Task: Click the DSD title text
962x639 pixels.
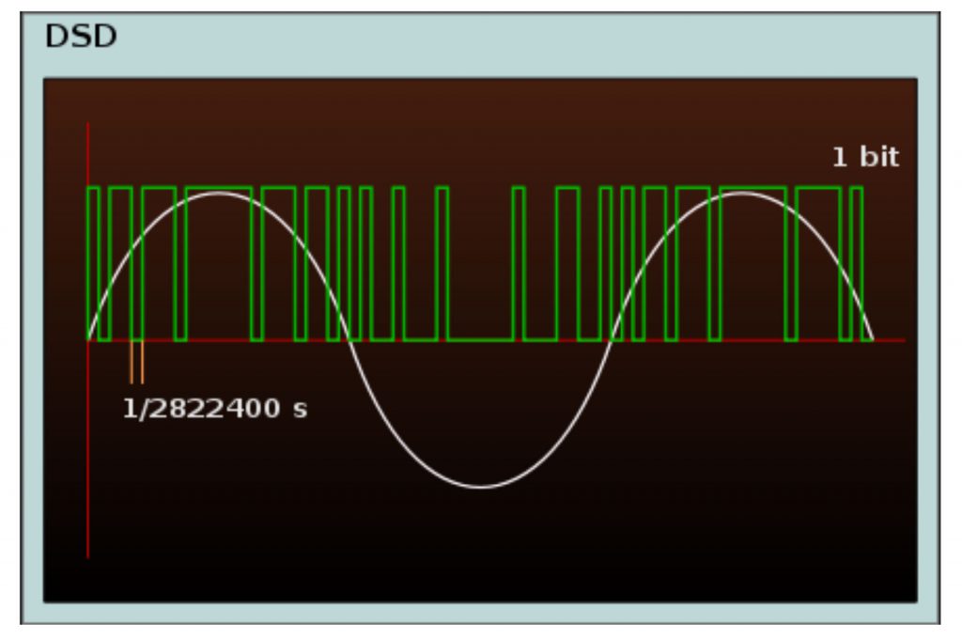Action: point(81,37)
